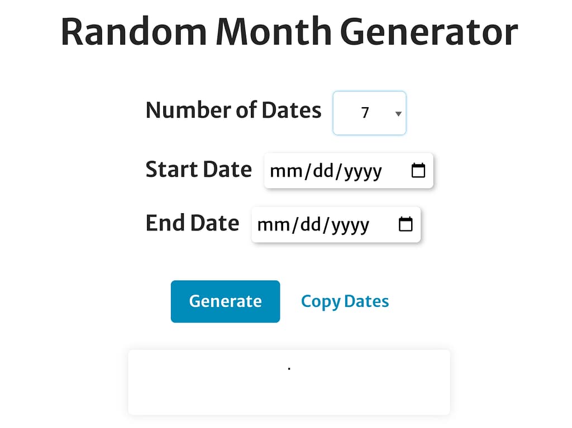
Task: Click the word Generator in the page title
Action: [x=428, y=32]
